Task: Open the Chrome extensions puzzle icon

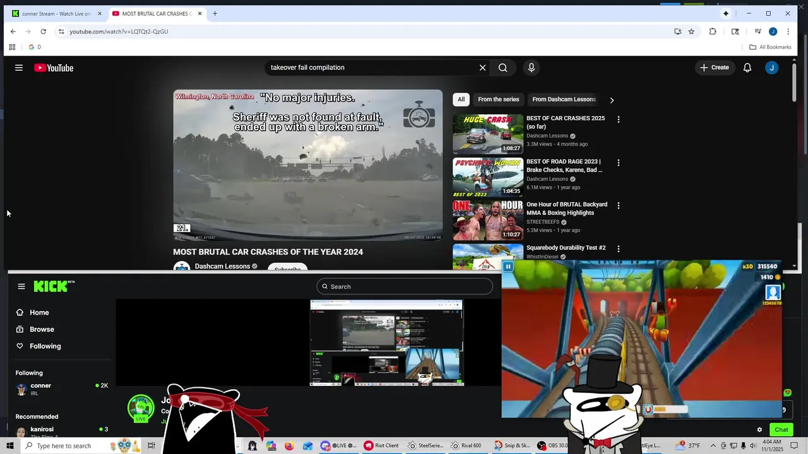Action: pyautogui.click(x=713, y=32)
